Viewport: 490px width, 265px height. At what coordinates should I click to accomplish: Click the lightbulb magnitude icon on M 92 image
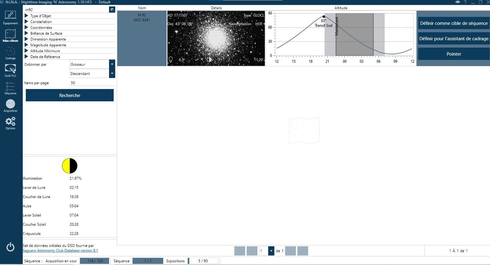click(x=170, y=59)
